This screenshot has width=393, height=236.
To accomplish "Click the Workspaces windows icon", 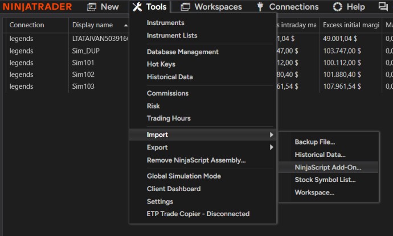I will tap(185, 7).
